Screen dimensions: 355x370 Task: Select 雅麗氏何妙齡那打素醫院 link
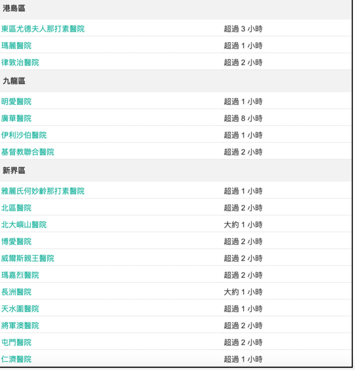tap(43, 191)
